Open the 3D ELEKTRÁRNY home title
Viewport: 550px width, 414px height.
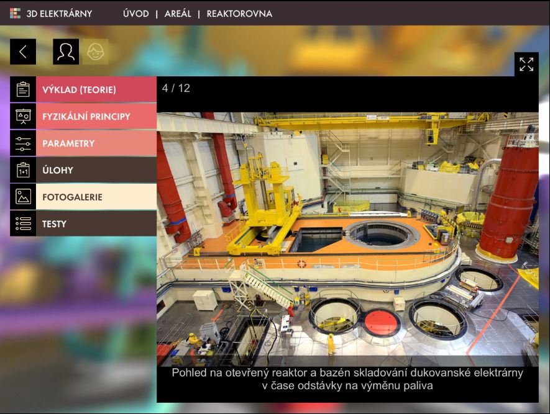(x=59, y=14)
